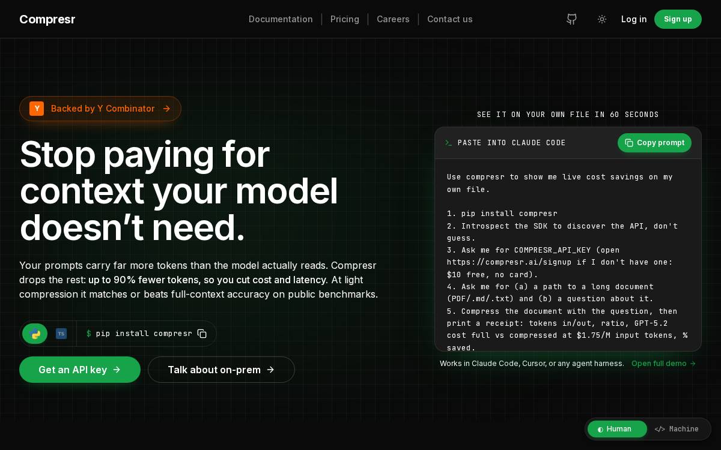Toggle the light/dark theme sun icon
Screen dimensions: 721x450
point(601,19)
